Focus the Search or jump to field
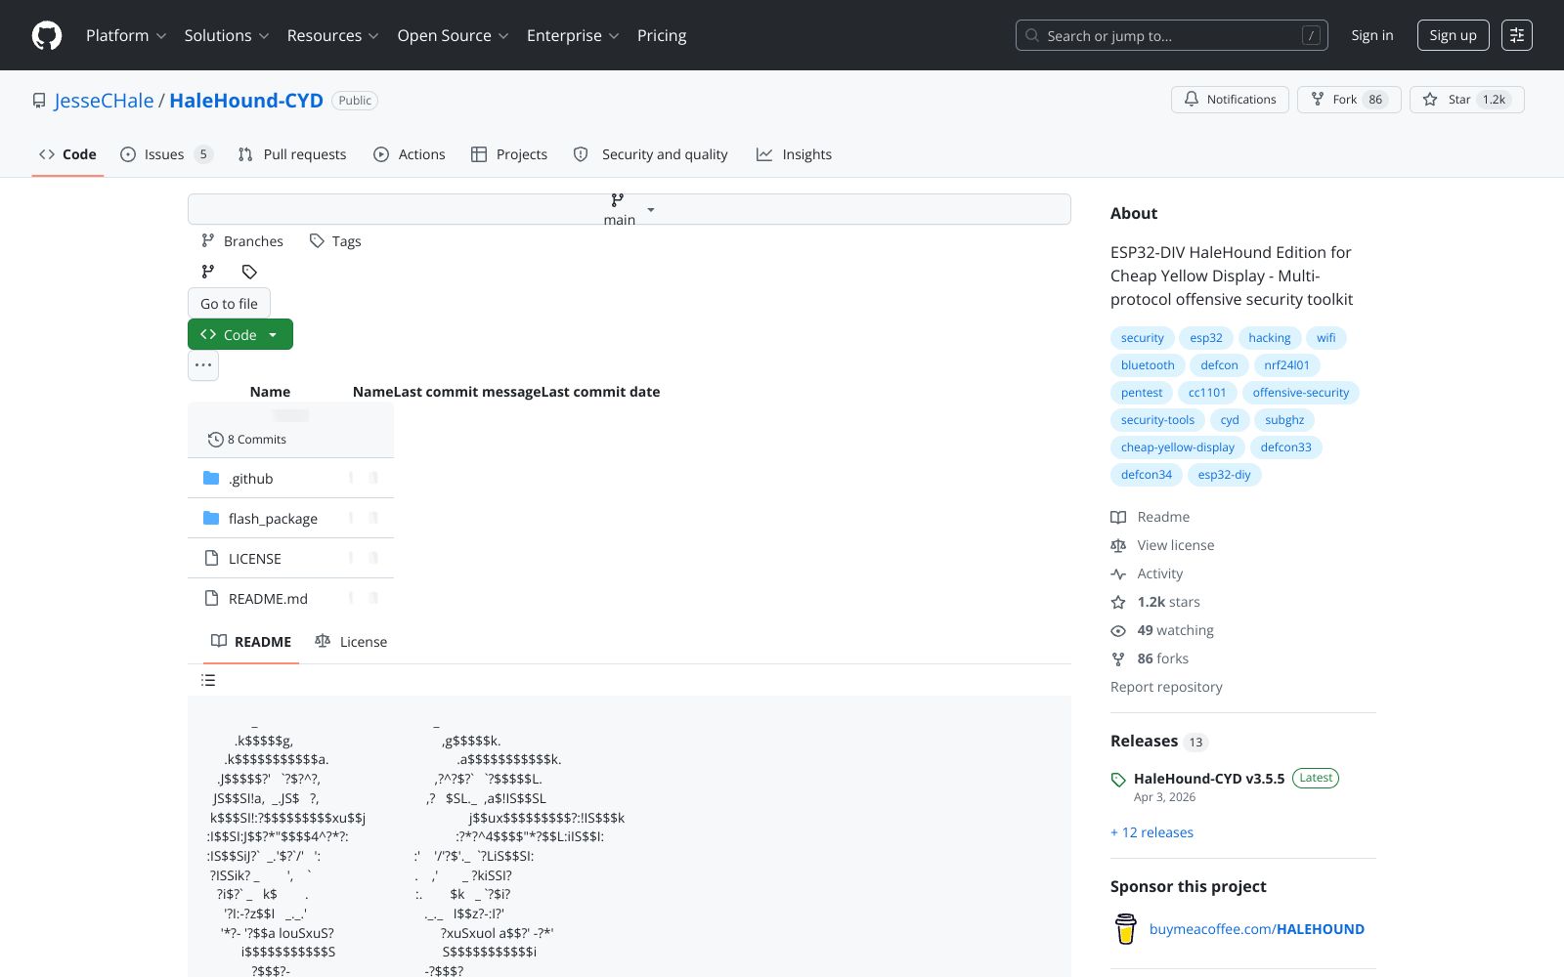 click(1172, 35)
